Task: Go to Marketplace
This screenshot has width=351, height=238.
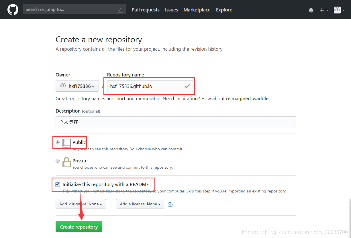Action: 197,10
